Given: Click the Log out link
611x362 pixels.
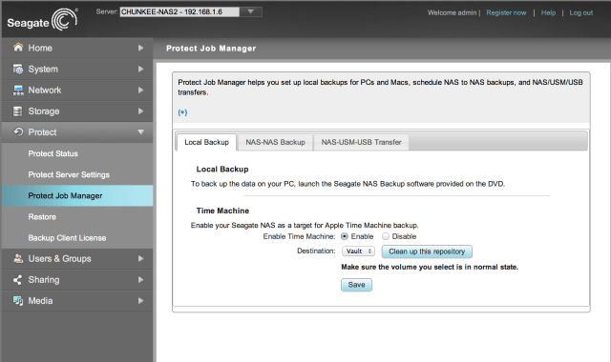Looking at the screenshot, I should click(x=581, y=12).
